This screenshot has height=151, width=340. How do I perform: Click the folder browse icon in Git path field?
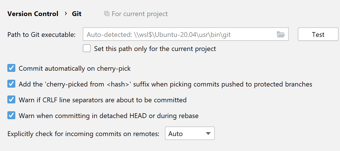point(280,35)
